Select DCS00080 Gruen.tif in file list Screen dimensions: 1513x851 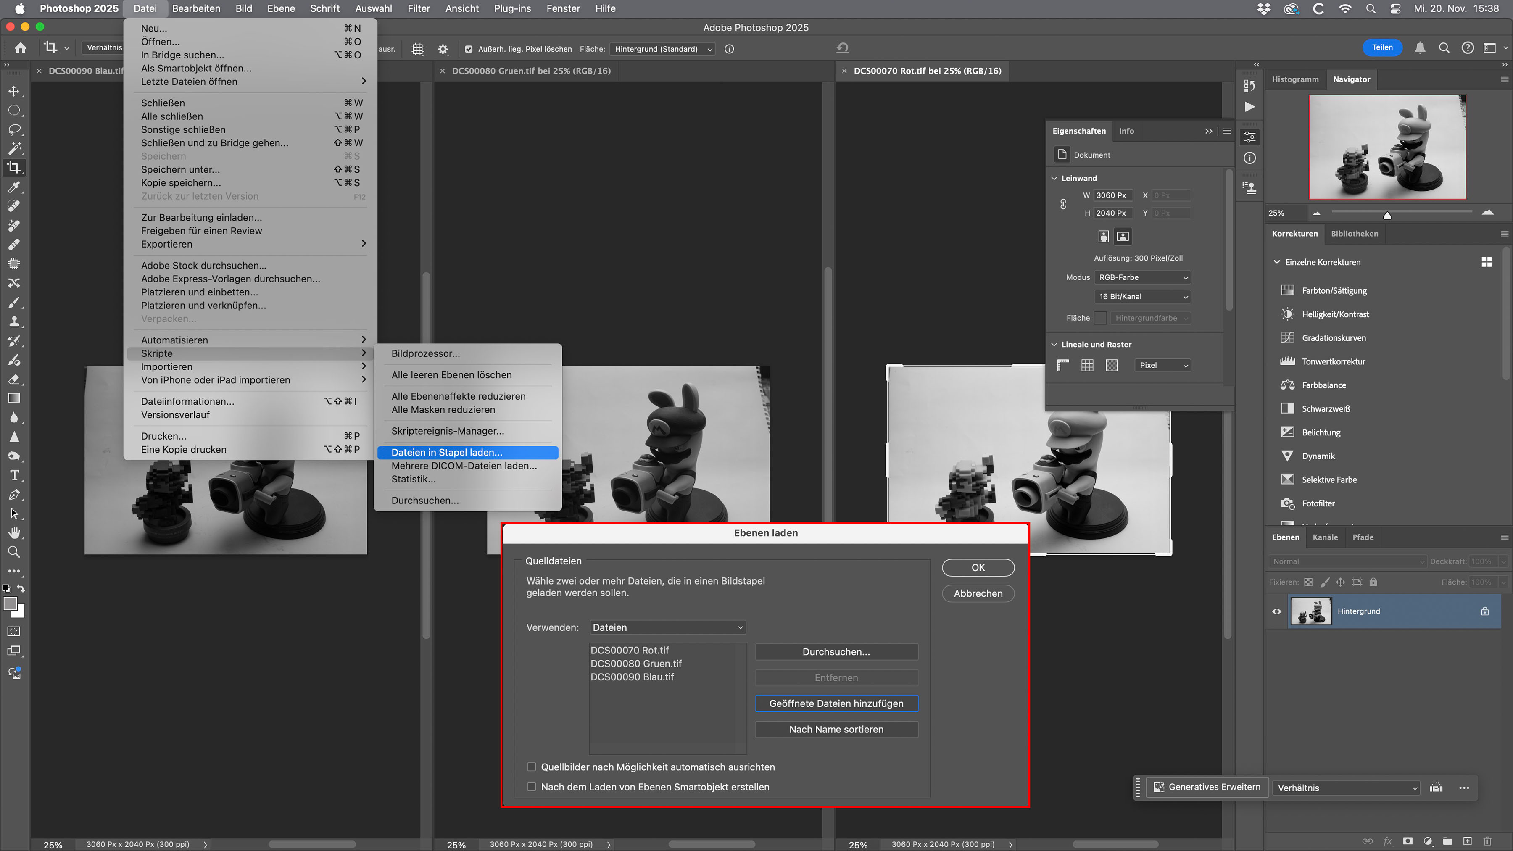(636, 664)
